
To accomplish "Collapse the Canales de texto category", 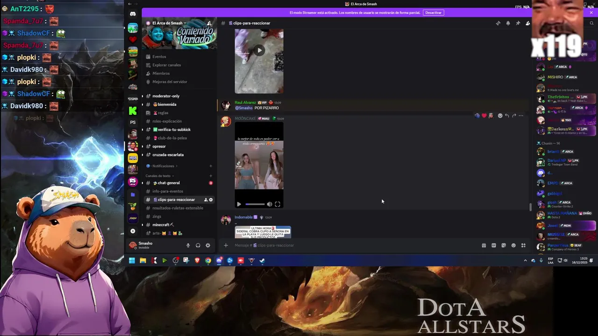I will tap(159, 176).
